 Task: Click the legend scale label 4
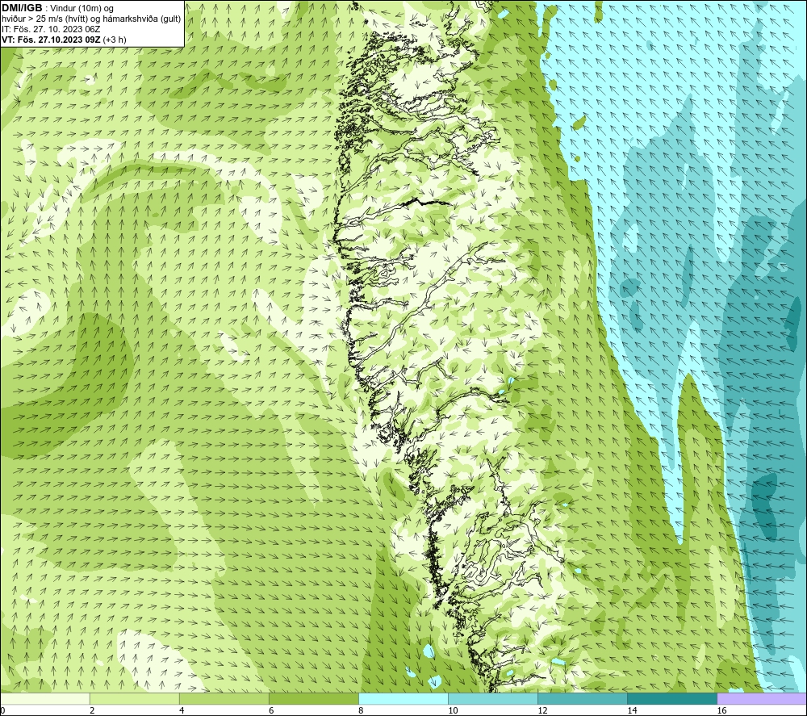point(182,711)
